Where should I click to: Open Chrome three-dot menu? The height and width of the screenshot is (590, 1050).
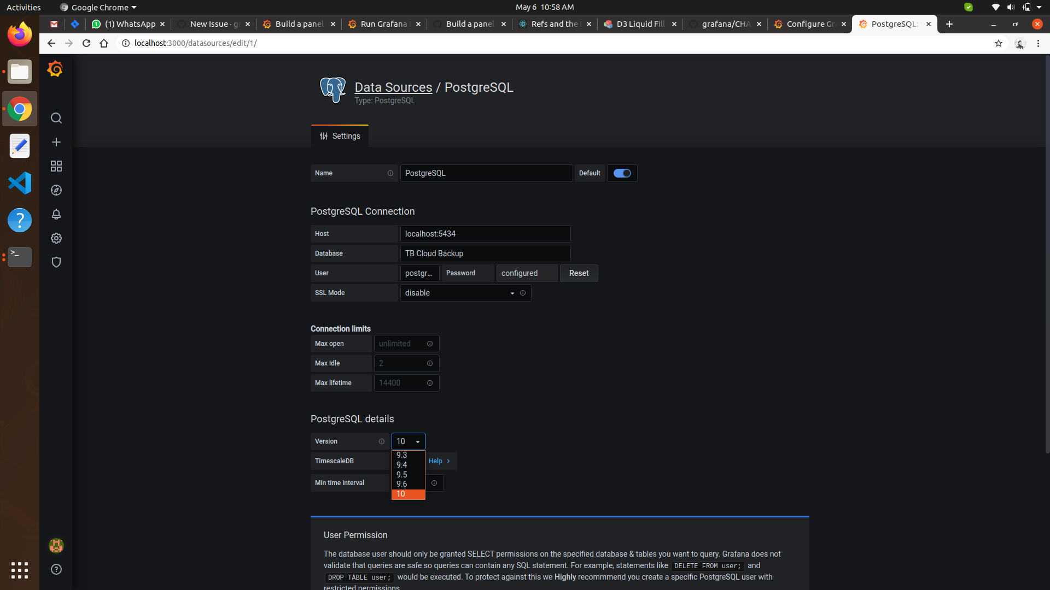(1038, 43)
